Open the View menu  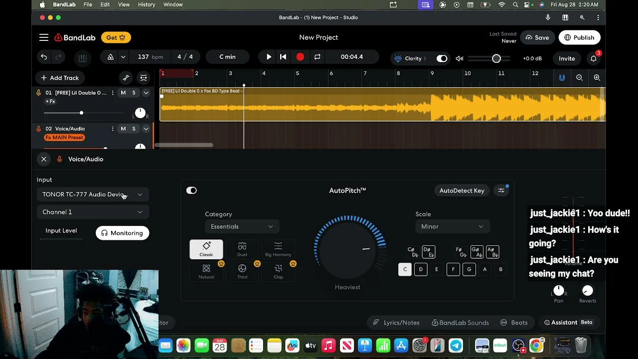coord(124,4)
